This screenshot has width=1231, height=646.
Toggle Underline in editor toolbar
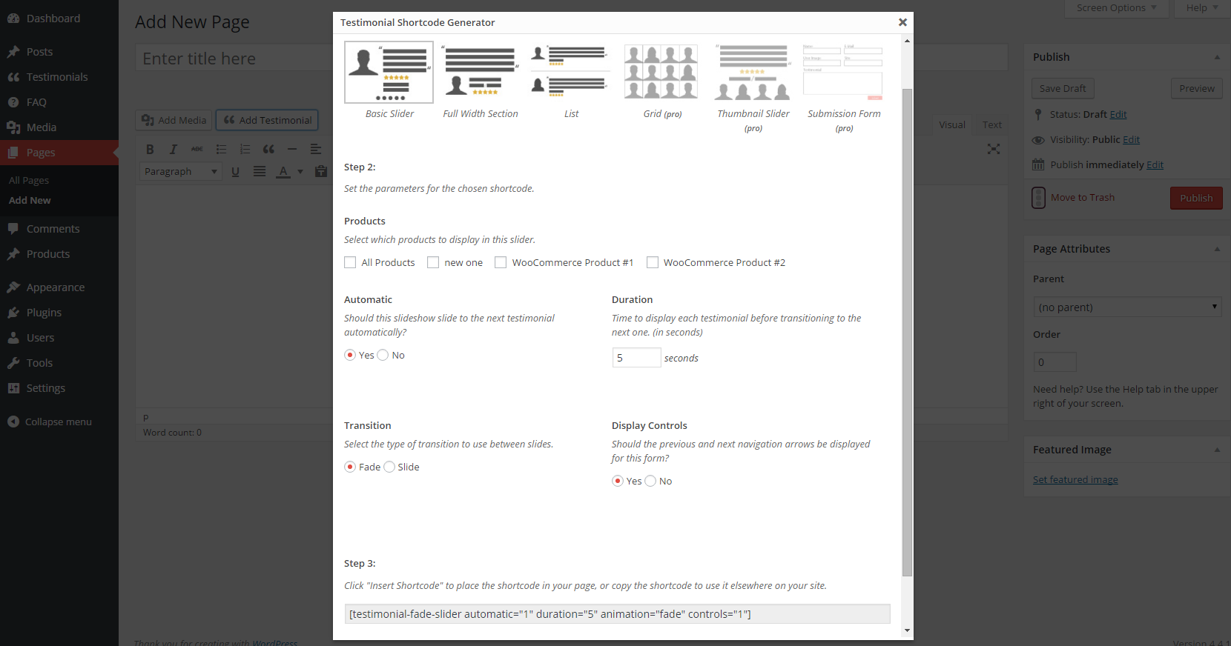click(236, 172)
